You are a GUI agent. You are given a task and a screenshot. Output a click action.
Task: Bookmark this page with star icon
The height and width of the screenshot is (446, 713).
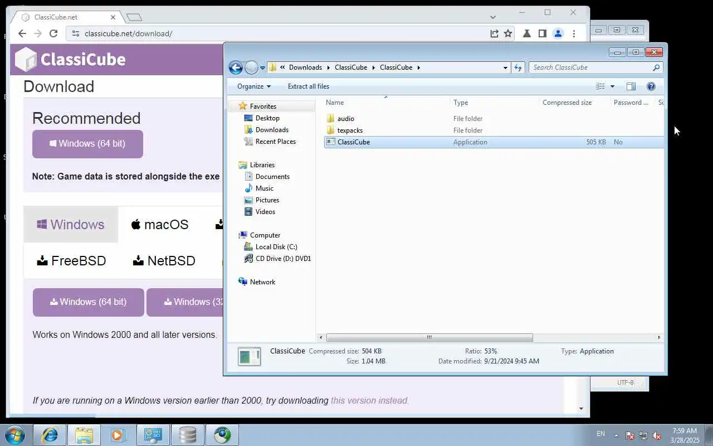click(x=508, y=33)
